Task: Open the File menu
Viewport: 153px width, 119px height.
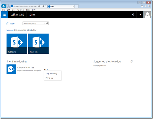Action: click(x=4, y=10)
